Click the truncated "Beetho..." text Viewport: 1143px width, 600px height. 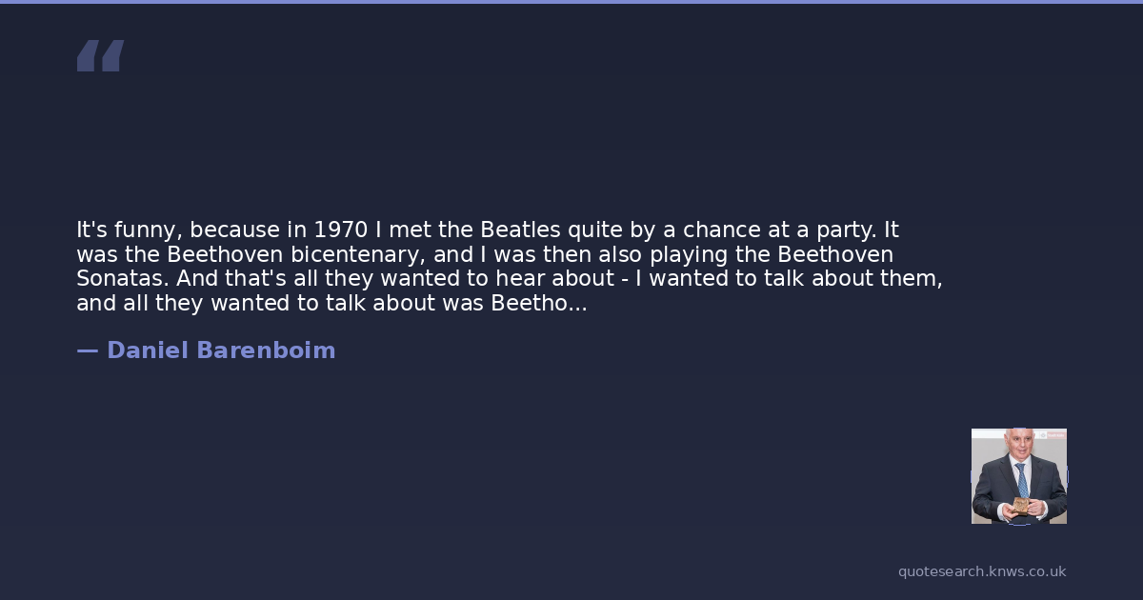coord(539,304)
